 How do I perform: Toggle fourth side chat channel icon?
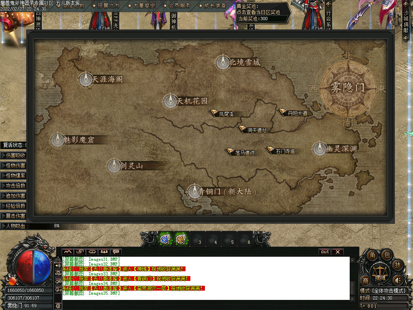point(58,290)
